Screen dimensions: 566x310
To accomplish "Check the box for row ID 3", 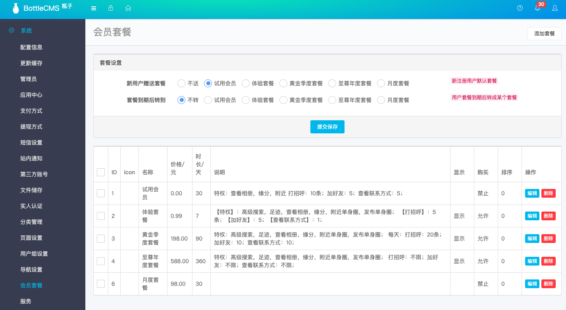I will (x=101, y=239).
